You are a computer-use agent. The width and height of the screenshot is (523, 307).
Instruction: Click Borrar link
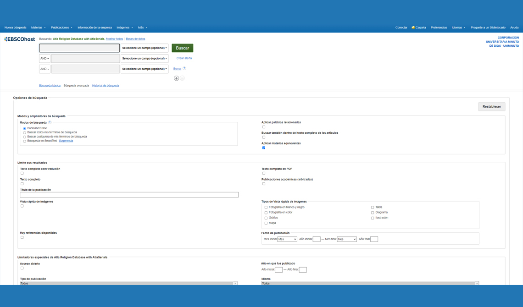tap(177, 69)
